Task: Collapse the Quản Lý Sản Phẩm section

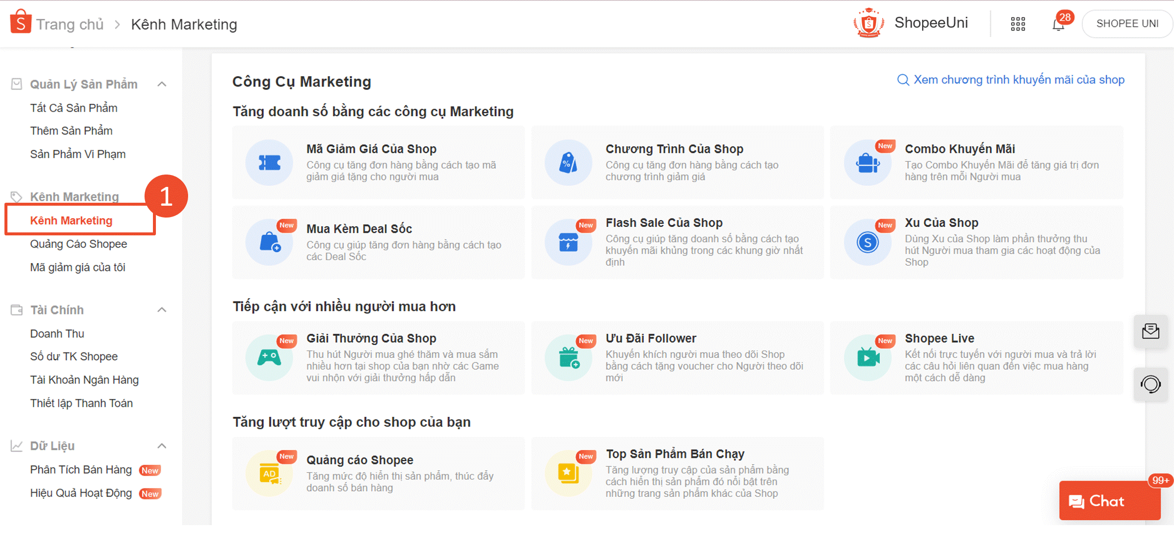Action: [162, 84]
